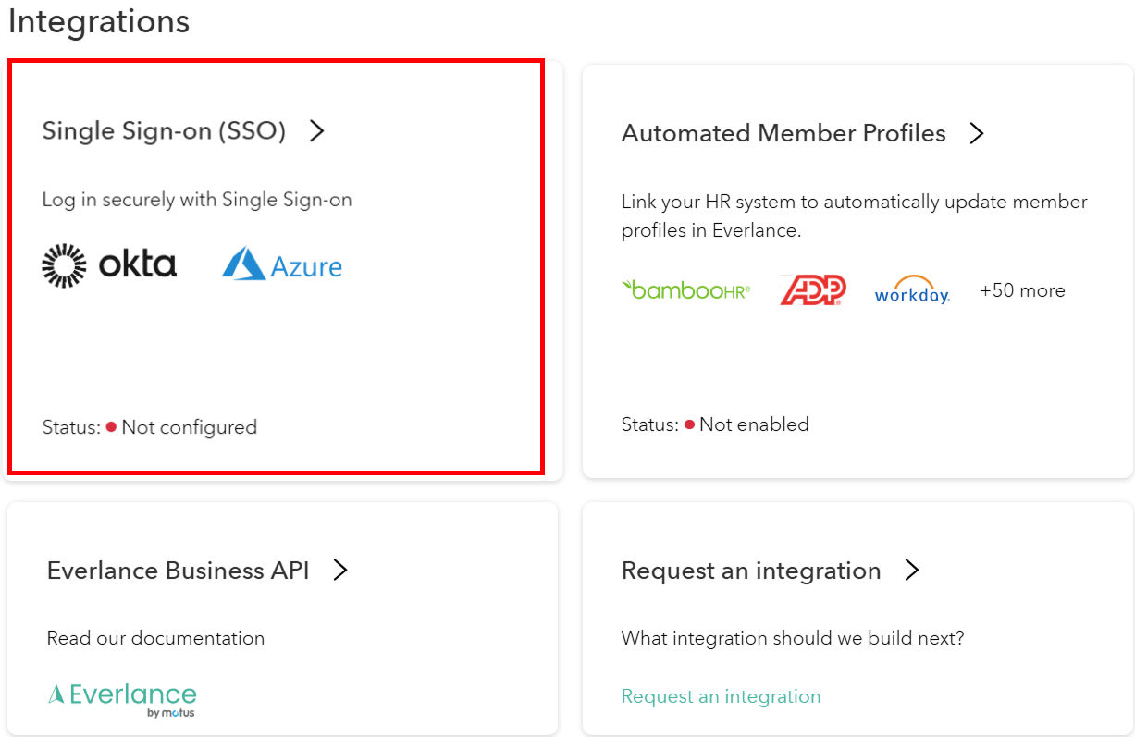Click the red ADP logo

pos(812,290)
